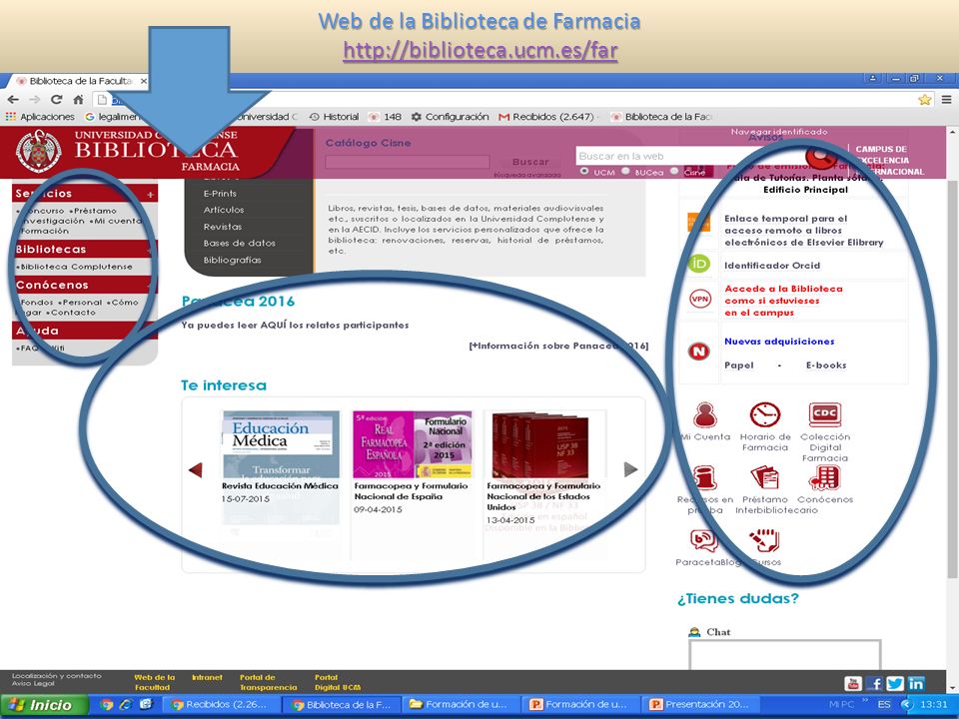Open the Mi Cuenta icon

point(705,415)
